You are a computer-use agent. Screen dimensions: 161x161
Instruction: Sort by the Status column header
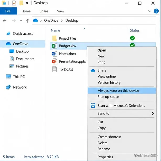click(135, 30)
